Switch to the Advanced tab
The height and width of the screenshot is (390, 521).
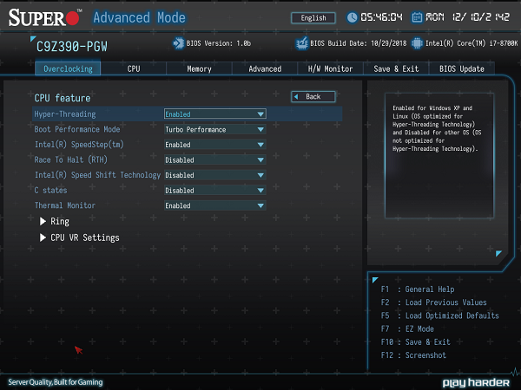(265, 68)
